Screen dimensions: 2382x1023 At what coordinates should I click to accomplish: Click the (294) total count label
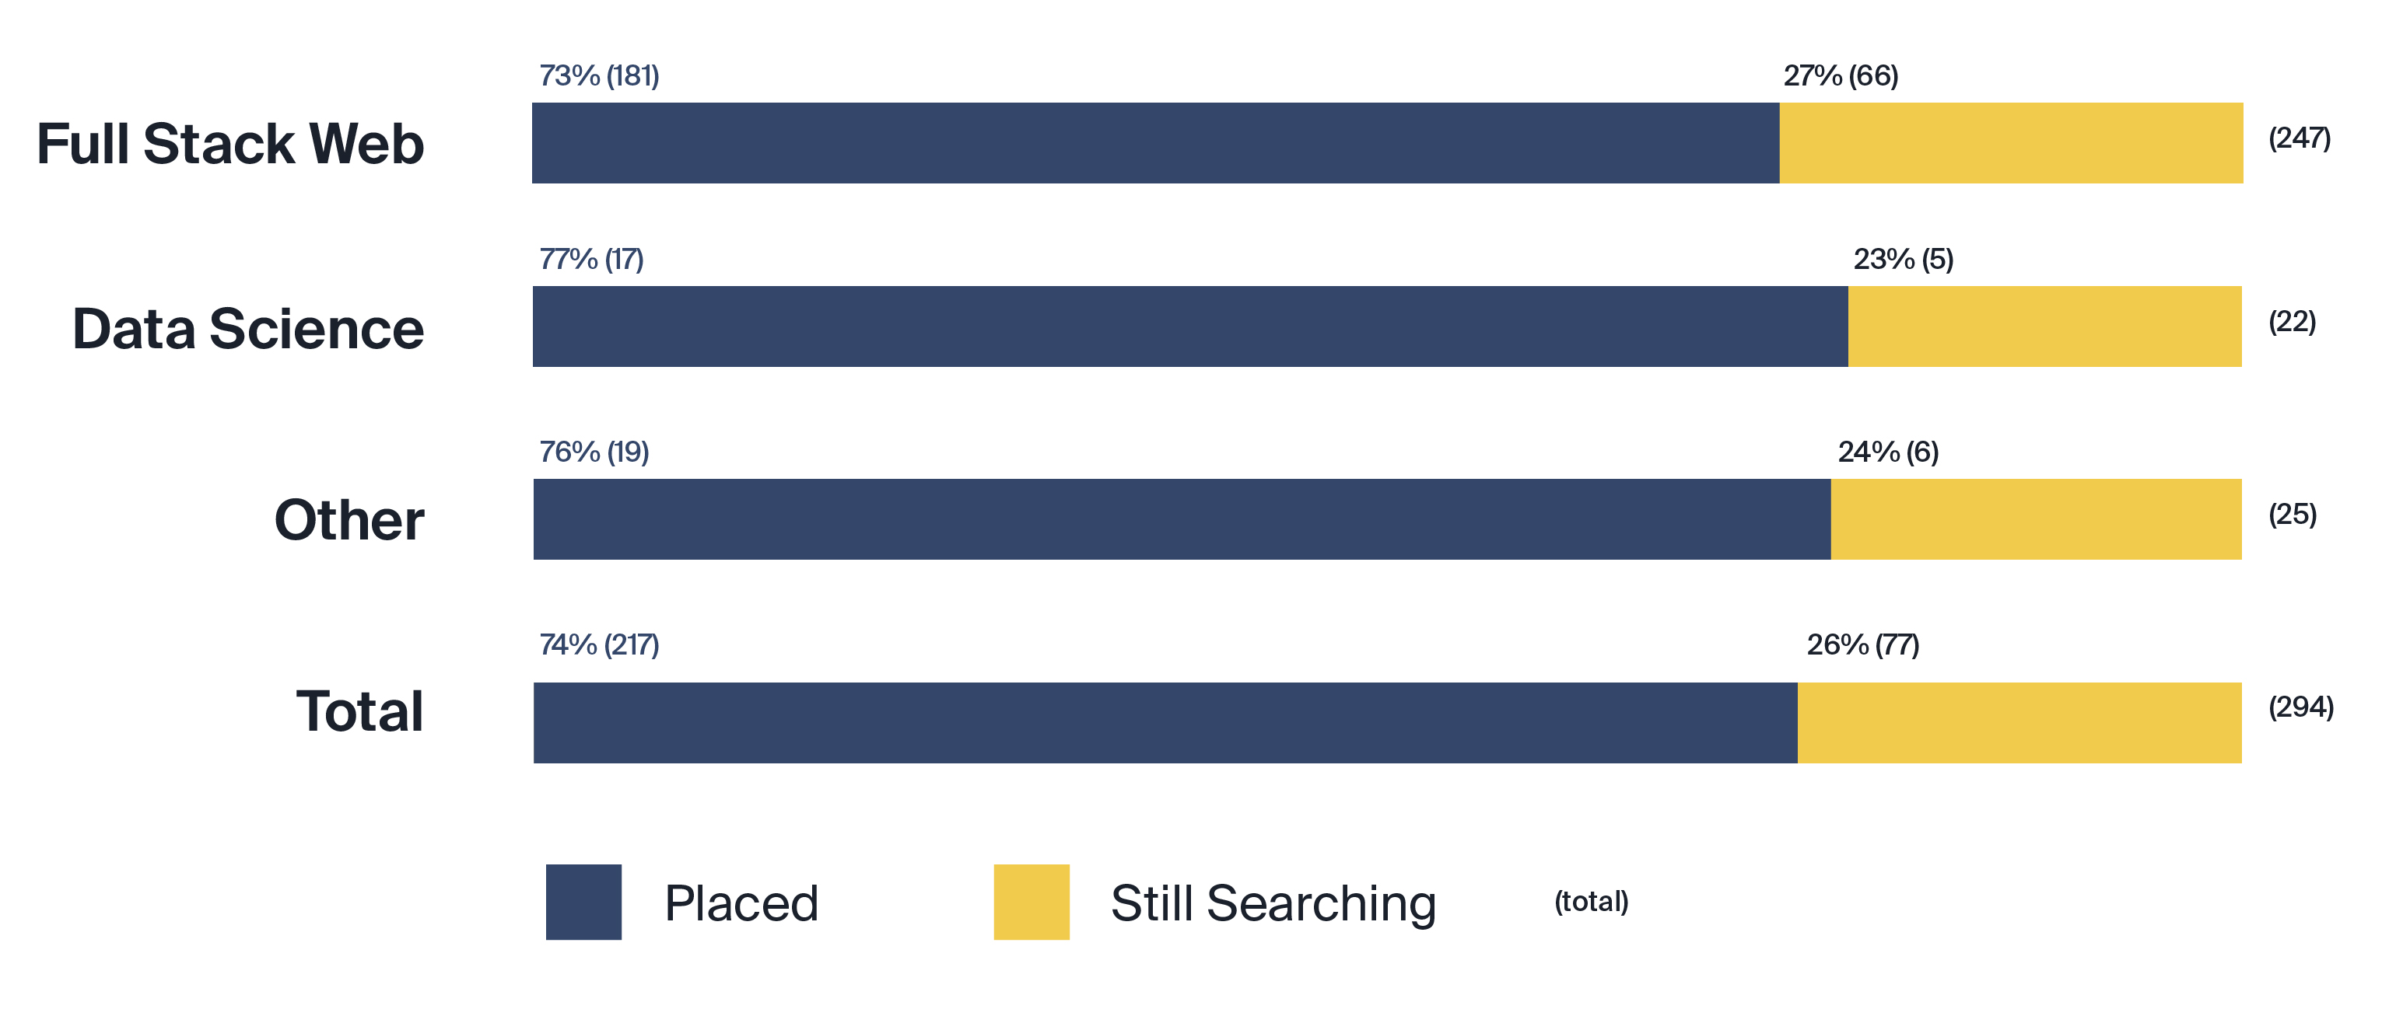pos(2302,707)
